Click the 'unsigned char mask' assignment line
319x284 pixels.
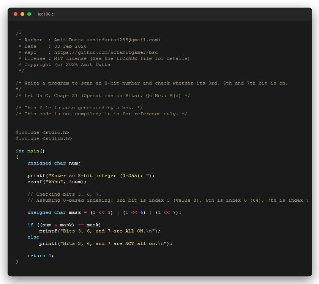[104, 212]
